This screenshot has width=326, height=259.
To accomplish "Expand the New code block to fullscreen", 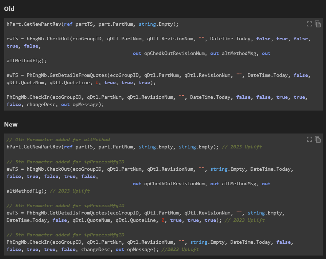I will tap(309, 139).
